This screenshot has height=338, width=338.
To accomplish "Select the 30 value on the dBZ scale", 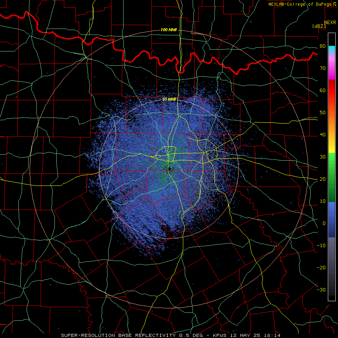I will click(323, 157).
